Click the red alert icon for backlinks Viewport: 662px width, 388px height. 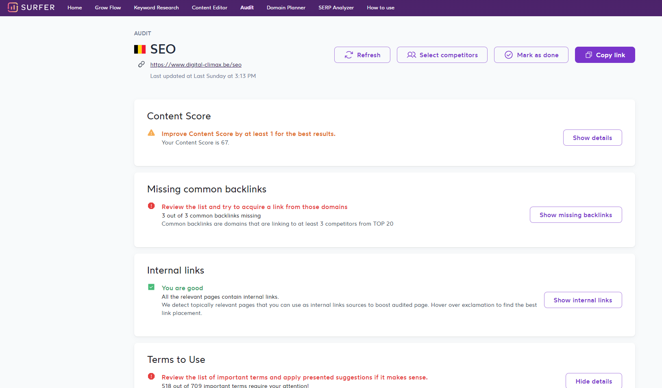151,206
